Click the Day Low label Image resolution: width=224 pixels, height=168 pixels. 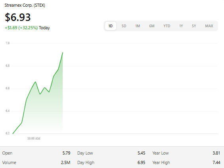point(85,153)
